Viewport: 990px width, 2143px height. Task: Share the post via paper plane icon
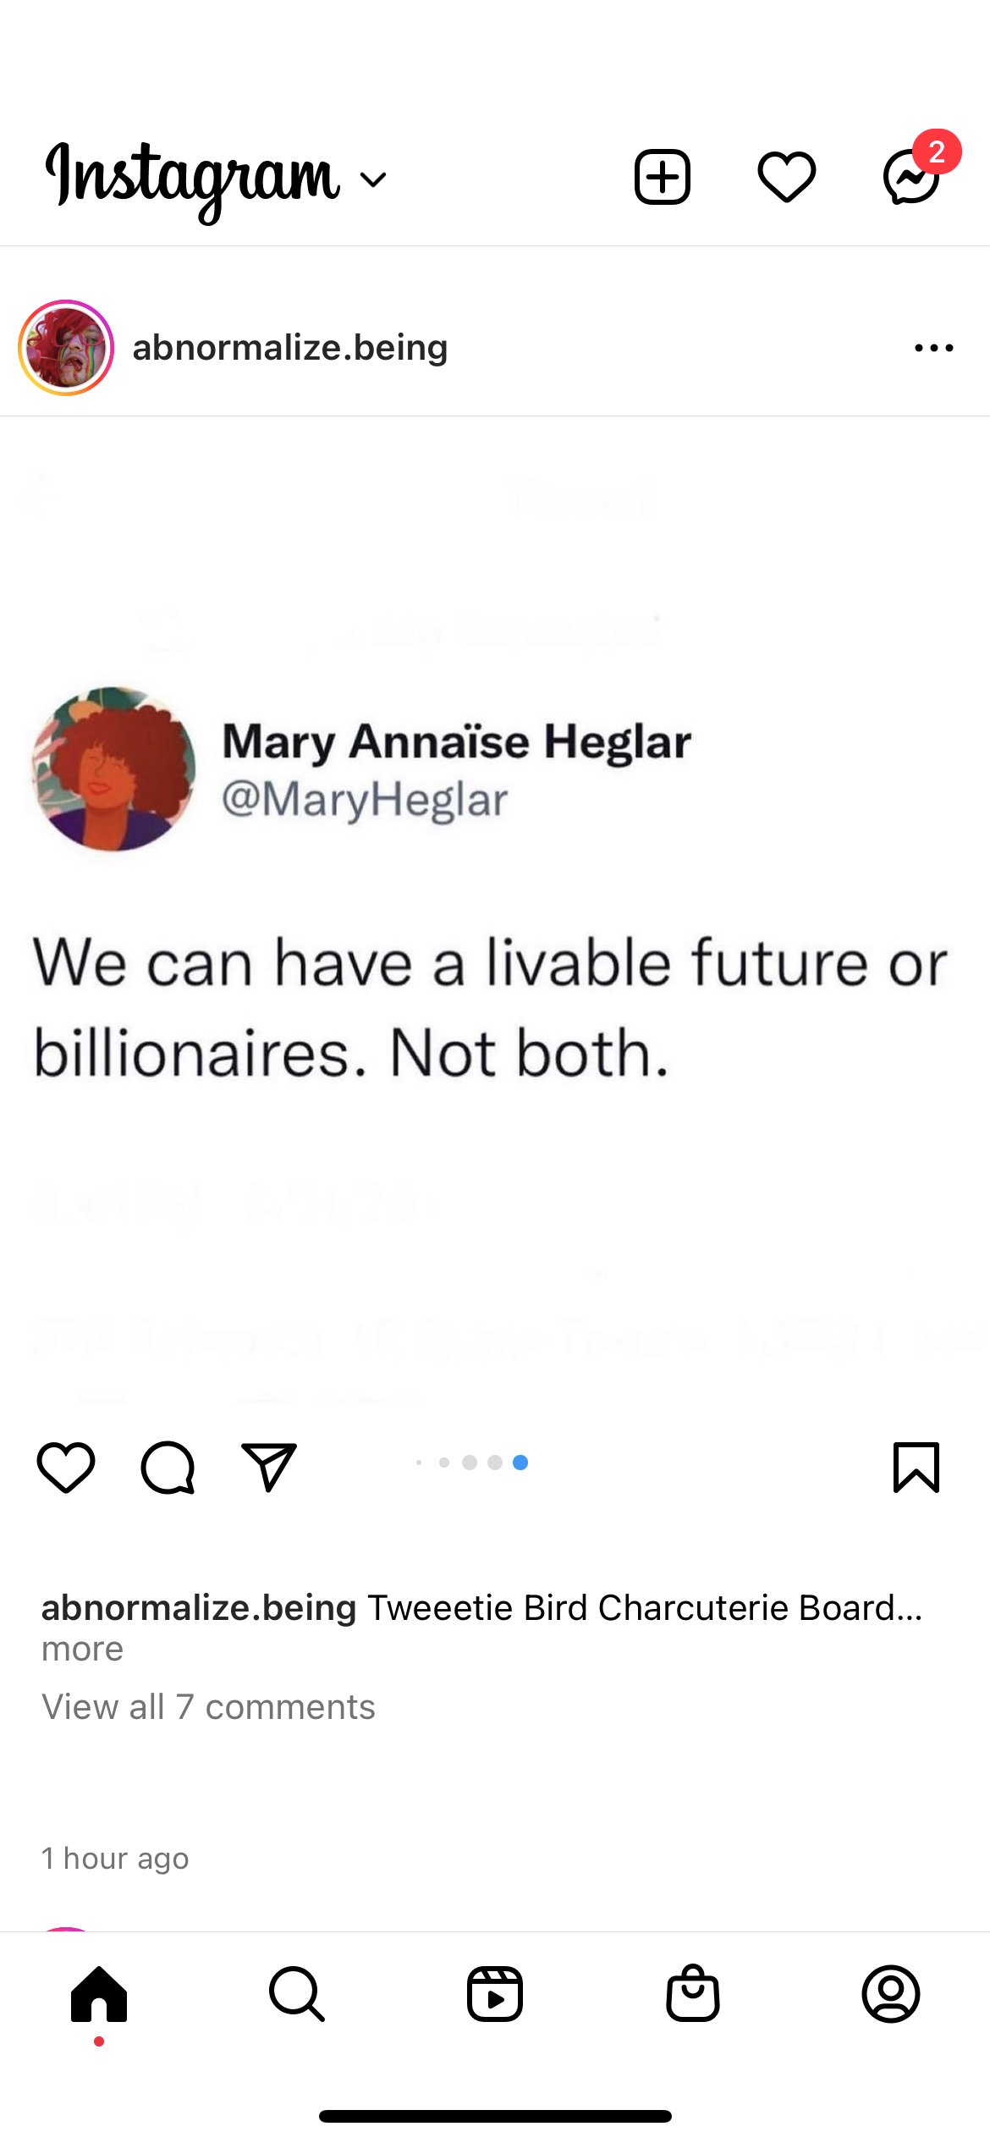coord(269,1467)
